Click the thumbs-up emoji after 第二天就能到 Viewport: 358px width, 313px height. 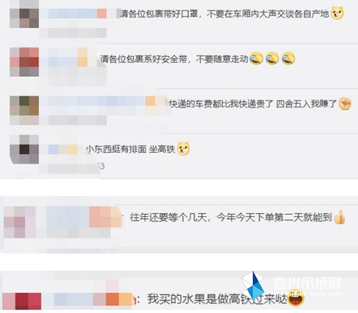[340, 217]
